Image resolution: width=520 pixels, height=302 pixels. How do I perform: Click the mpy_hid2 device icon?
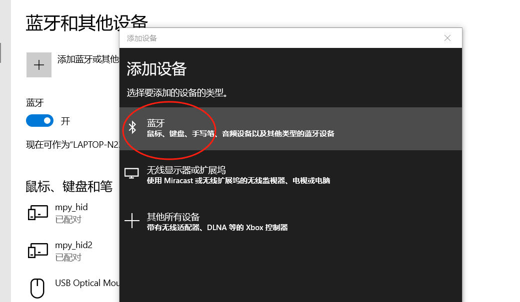[38, 251]
